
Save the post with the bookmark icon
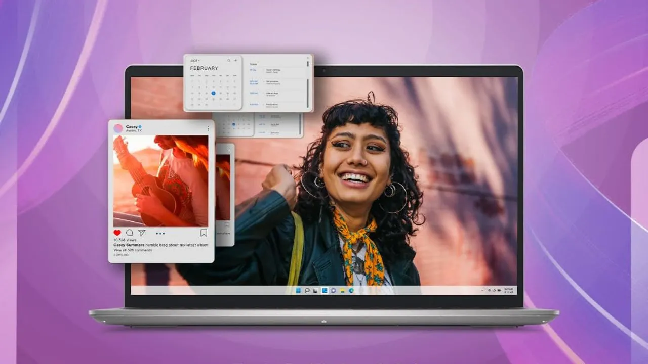coord(204,233)
